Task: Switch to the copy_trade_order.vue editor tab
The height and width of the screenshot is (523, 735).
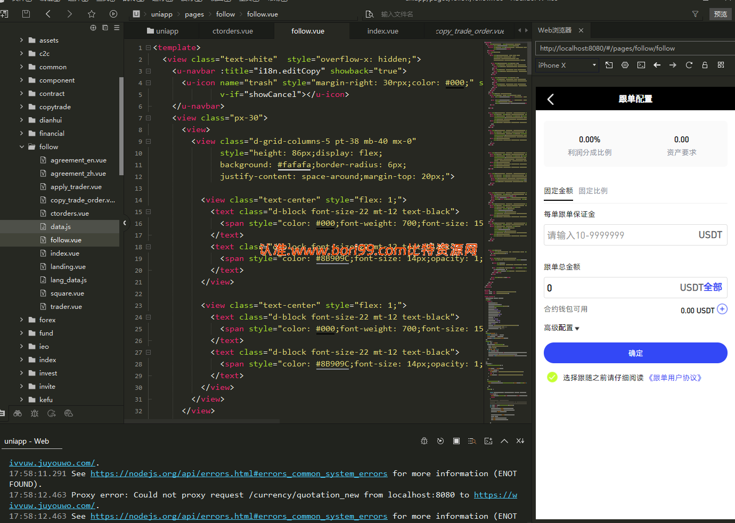Action: click(470, 31)
